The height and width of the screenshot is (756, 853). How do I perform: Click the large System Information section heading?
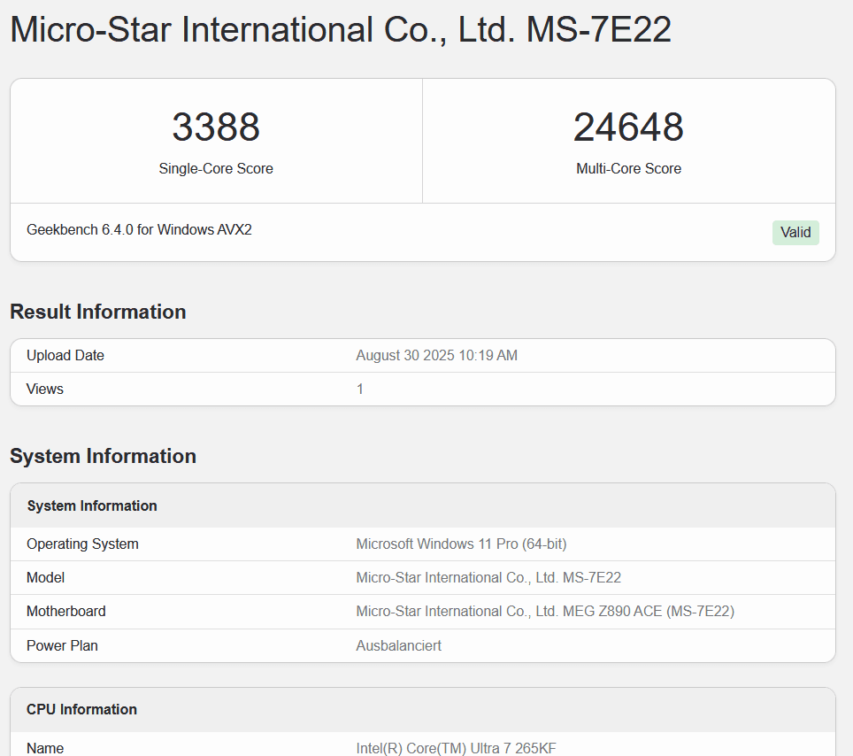pyautogui.click(x=103, y=456)
